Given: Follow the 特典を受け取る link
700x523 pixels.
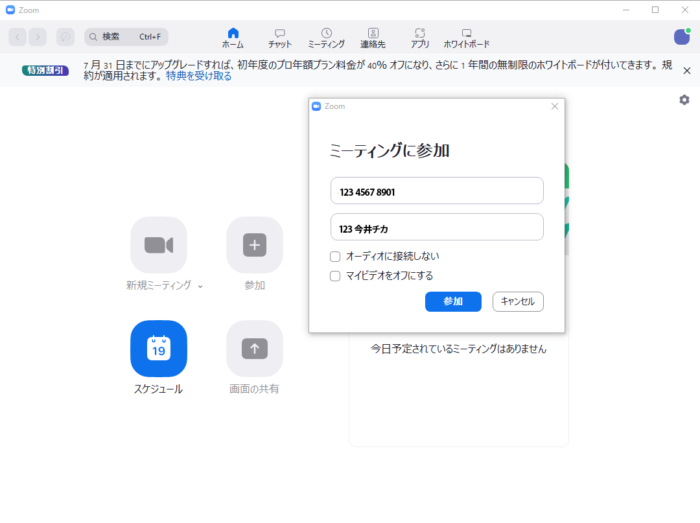Looking at the screenshot, I should coord(199,76).
